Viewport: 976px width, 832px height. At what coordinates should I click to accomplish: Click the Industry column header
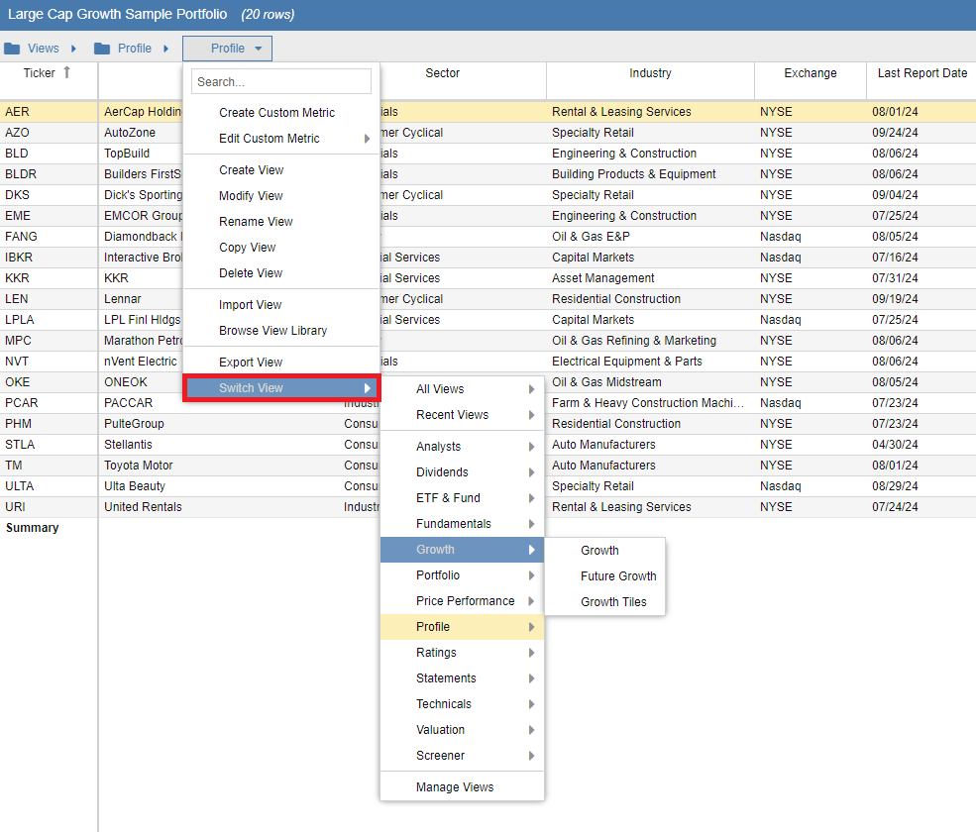650,73
